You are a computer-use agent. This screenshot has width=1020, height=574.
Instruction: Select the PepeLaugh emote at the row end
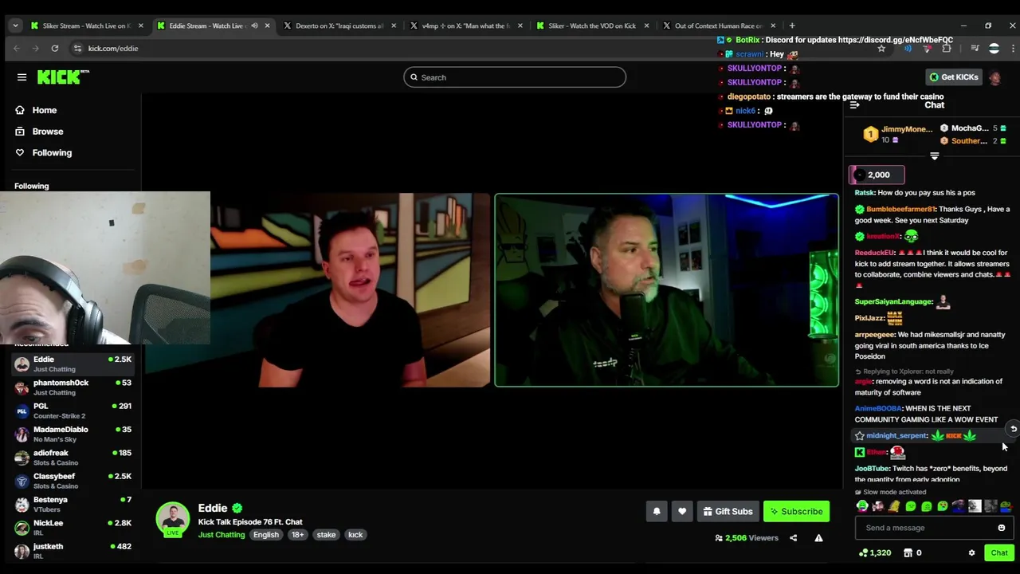pyautogui.click(x=1006, y=506)
